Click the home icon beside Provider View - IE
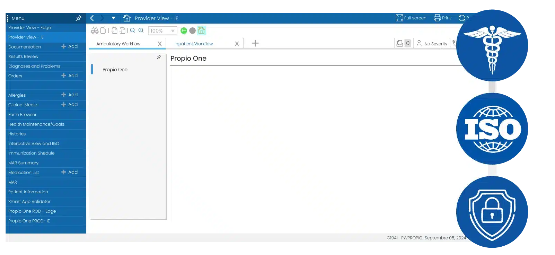 point(127,18)
